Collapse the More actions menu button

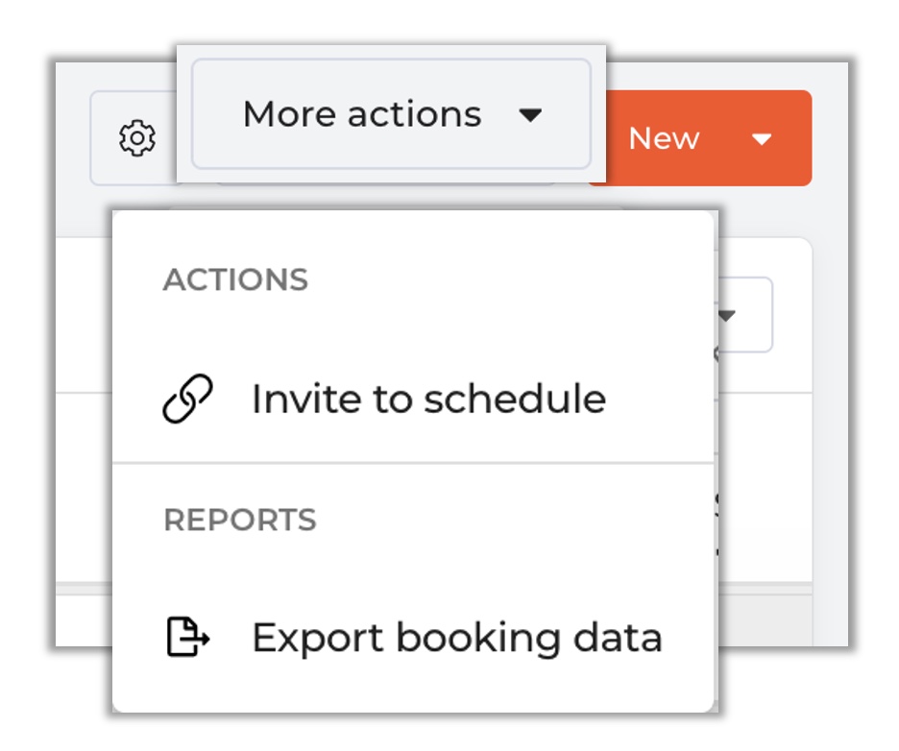[x=391, y=113]
